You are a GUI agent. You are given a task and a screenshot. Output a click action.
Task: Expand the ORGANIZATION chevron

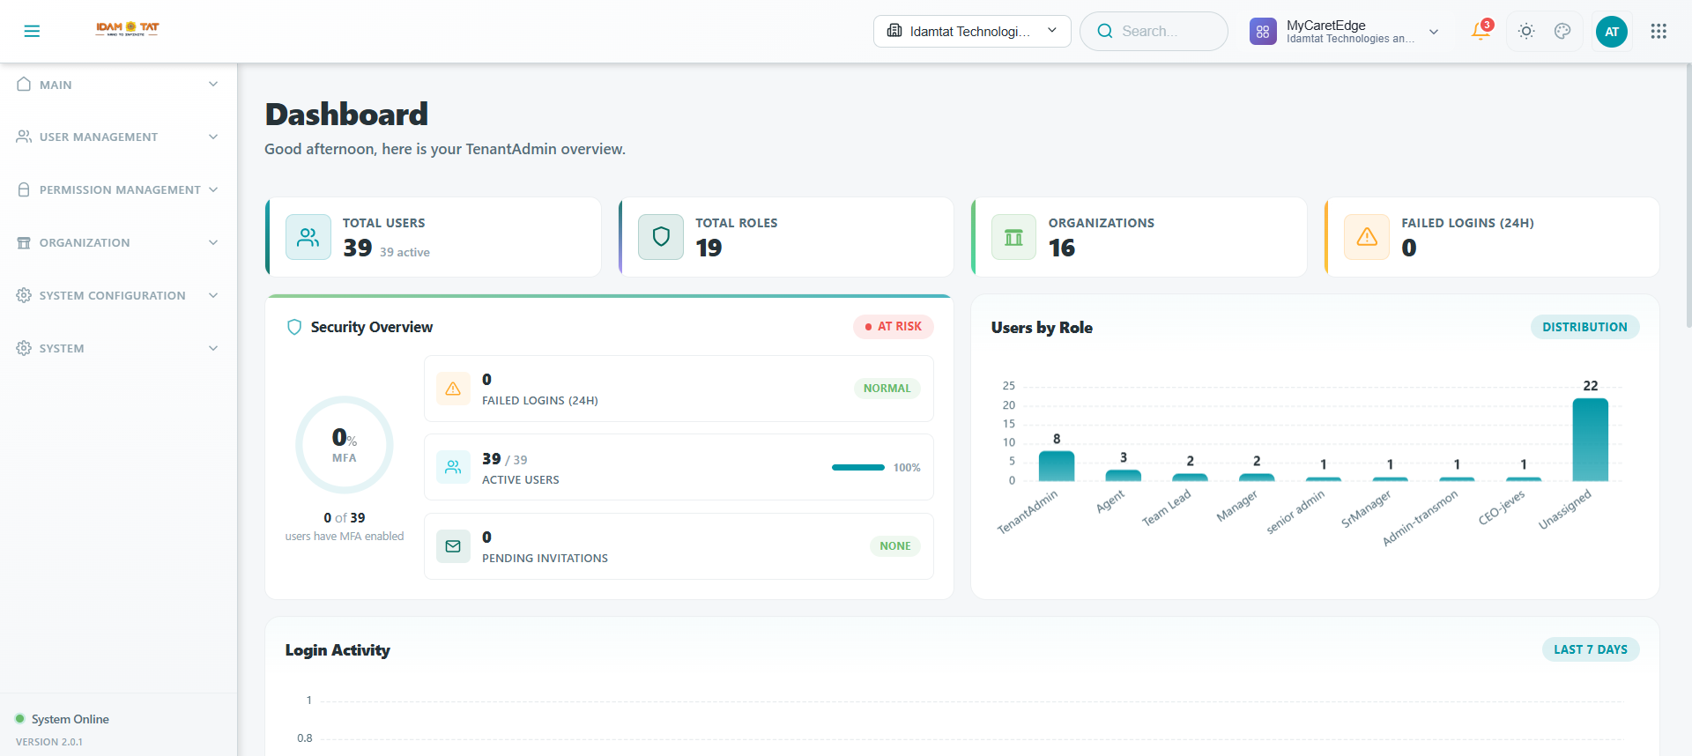(213, 242)
